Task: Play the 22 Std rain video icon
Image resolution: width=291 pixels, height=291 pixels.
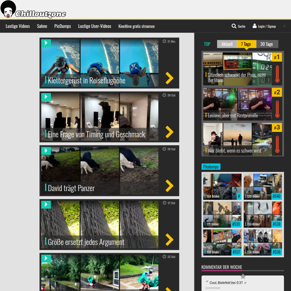Action: pyautogui.click(x=46, y=258)
